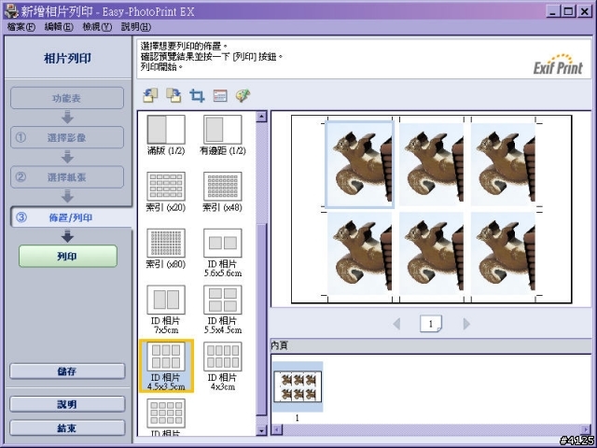Screen dimensions: 597x448
Task: Select the top-right squirrel photo in preview
Action: [503, 164]
